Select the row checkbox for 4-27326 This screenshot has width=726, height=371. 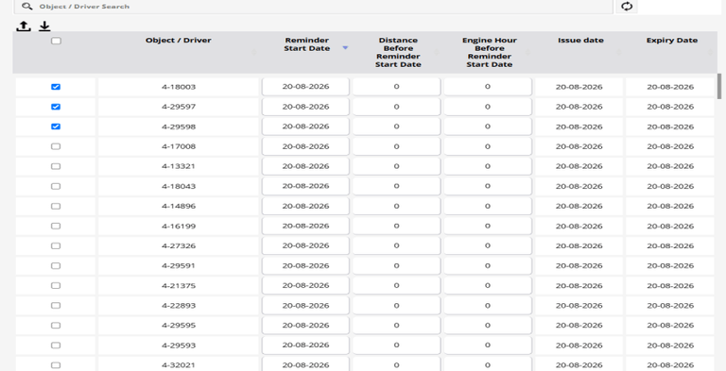56,246
